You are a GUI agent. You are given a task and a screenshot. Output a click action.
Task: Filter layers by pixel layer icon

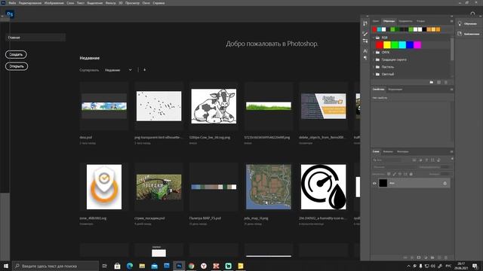point(414,160)
